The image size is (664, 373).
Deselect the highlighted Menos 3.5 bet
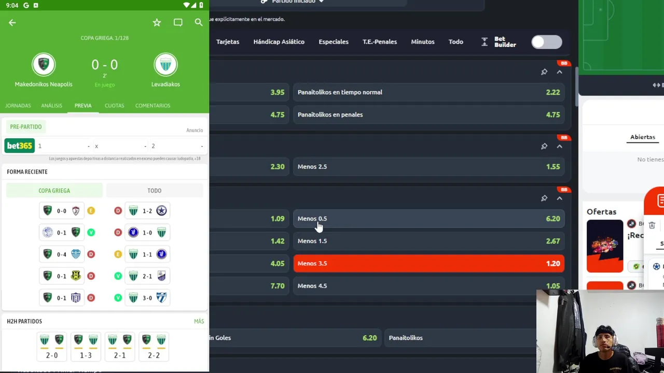(429, 264)
